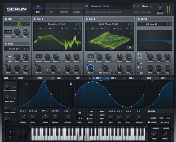Open the Clock 02 noise selector
176x142 pixels.
coord(14,49)
